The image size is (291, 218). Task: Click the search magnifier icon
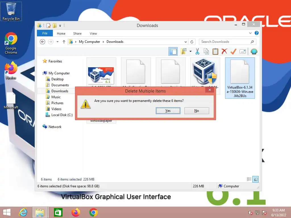point(252,42)
